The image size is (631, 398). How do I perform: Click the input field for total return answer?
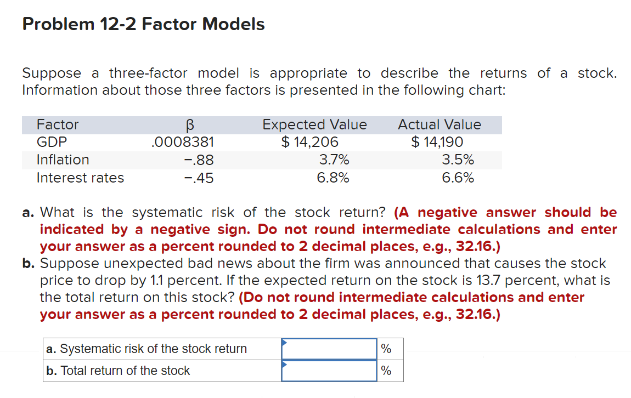329,371
